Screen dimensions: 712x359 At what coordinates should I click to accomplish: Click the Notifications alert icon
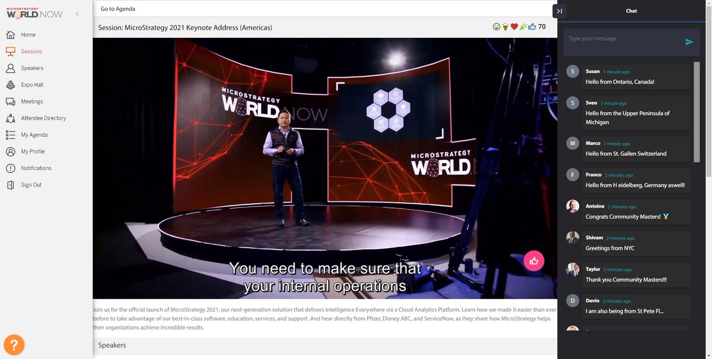10,168
